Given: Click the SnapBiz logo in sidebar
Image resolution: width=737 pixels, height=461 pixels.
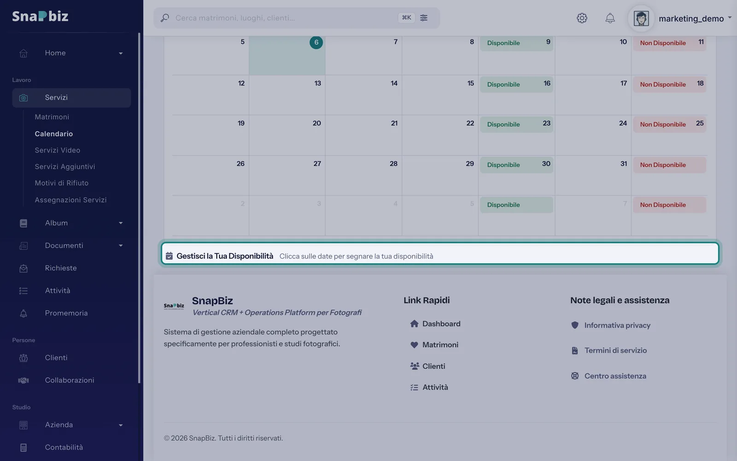Looking at the screenshot, I should pos(40,16).
